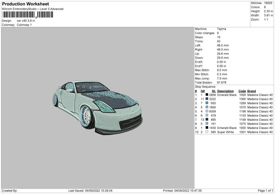Select the dark gray swatch in stop 2
The width and height of the screenshot is (275, 194).
pos(207,99)
